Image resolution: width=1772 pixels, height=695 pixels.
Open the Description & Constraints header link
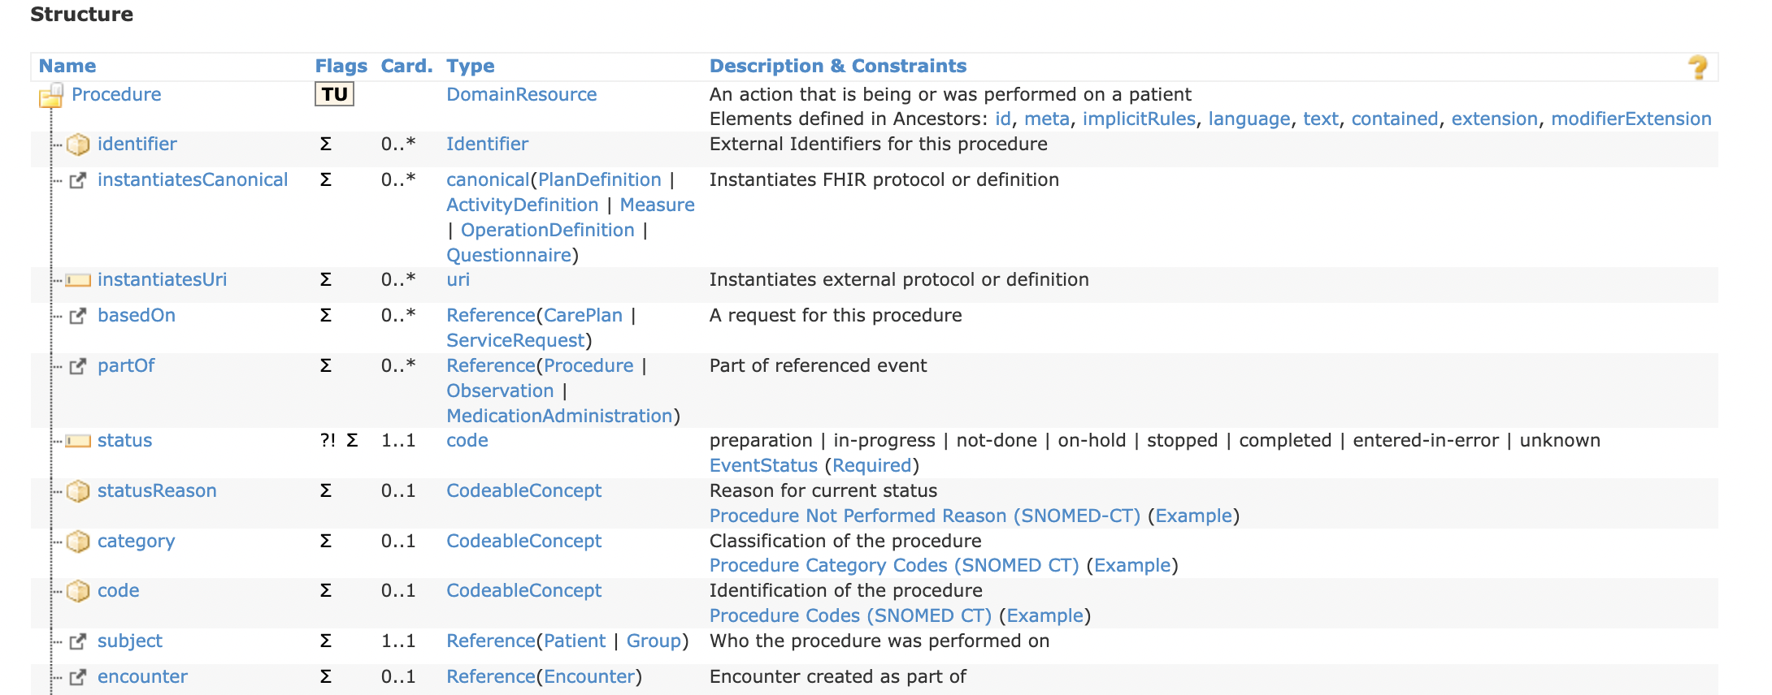[x=838, y=66]
